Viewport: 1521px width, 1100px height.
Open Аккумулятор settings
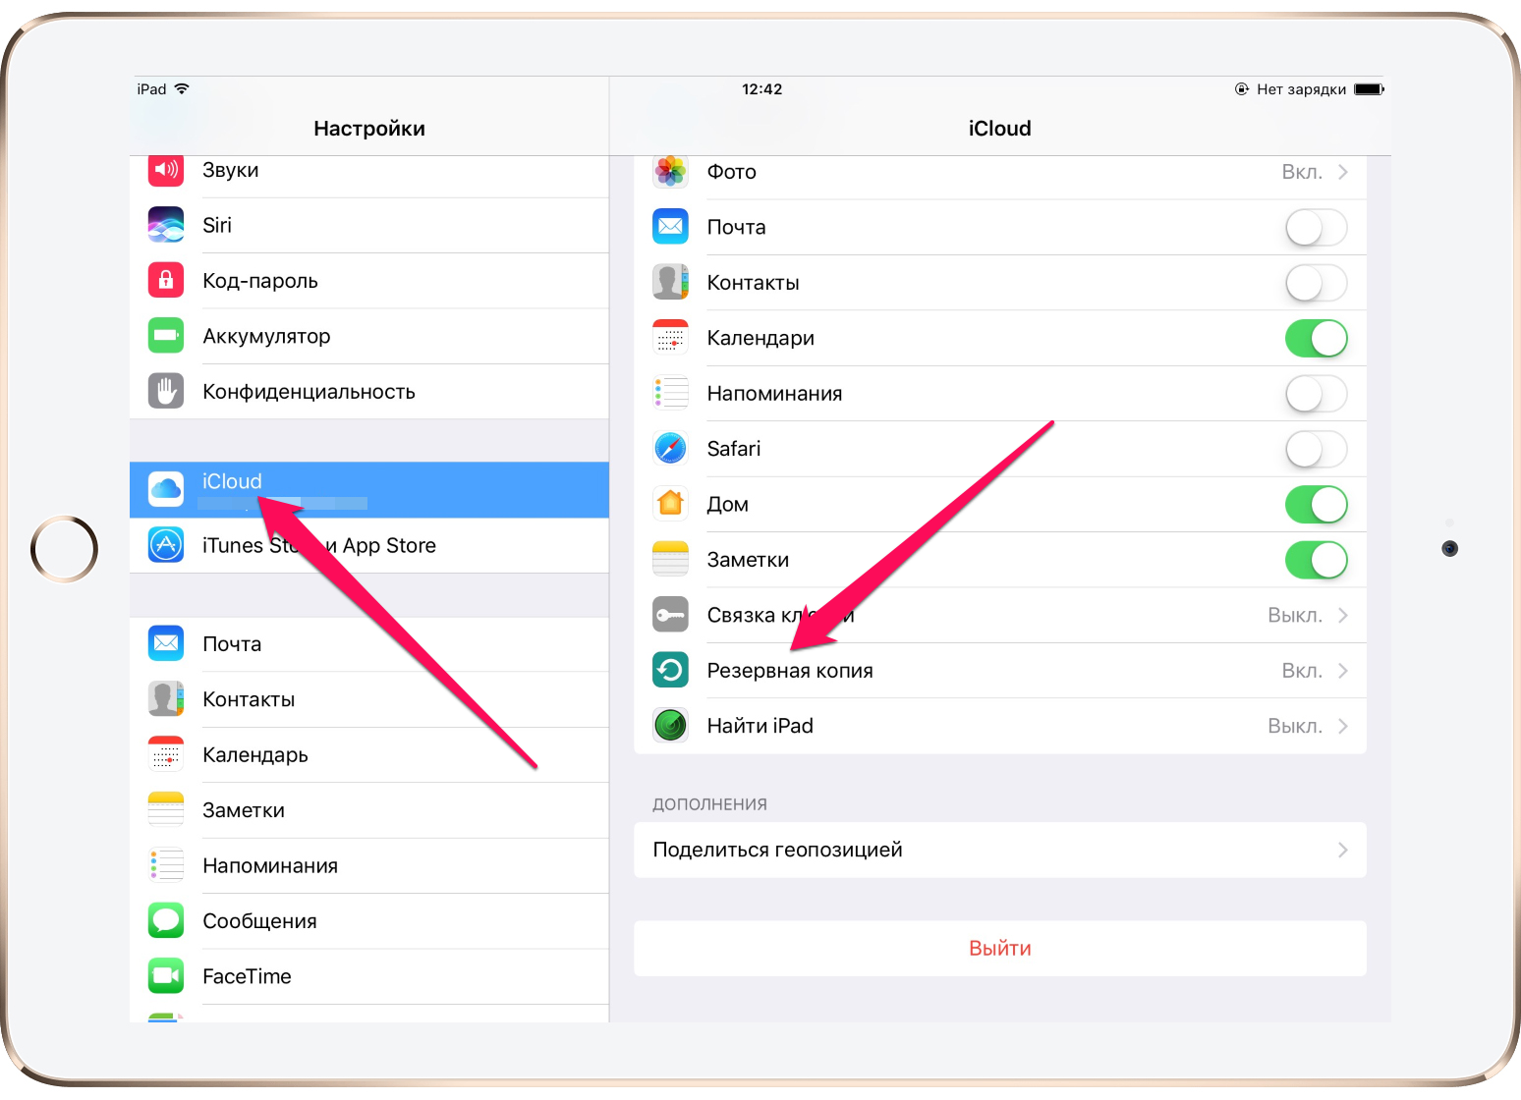(x=369, y=336)
